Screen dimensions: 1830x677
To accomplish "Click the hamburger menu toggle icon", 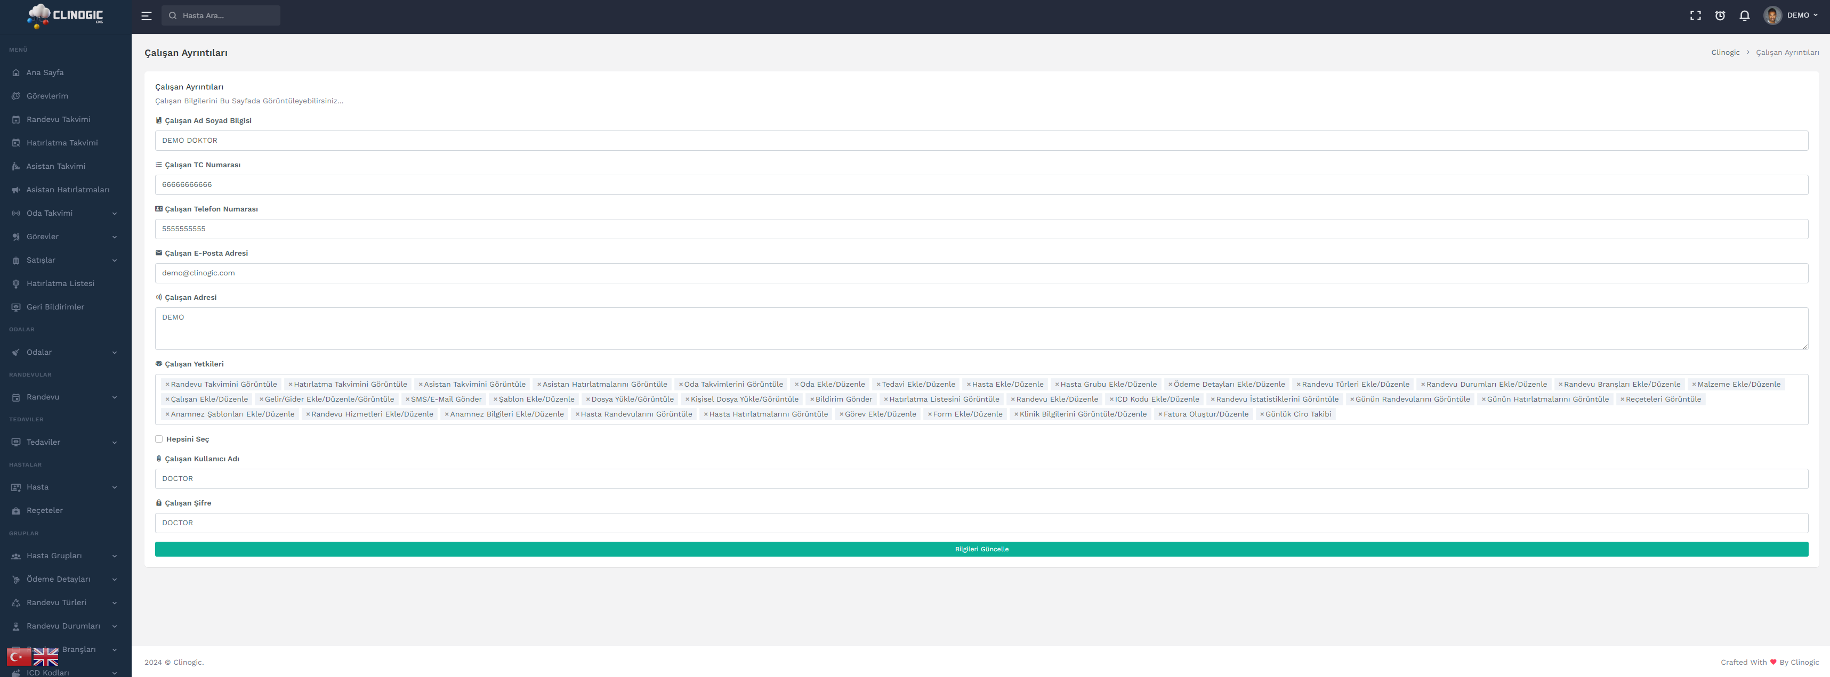I will point(147,15).
